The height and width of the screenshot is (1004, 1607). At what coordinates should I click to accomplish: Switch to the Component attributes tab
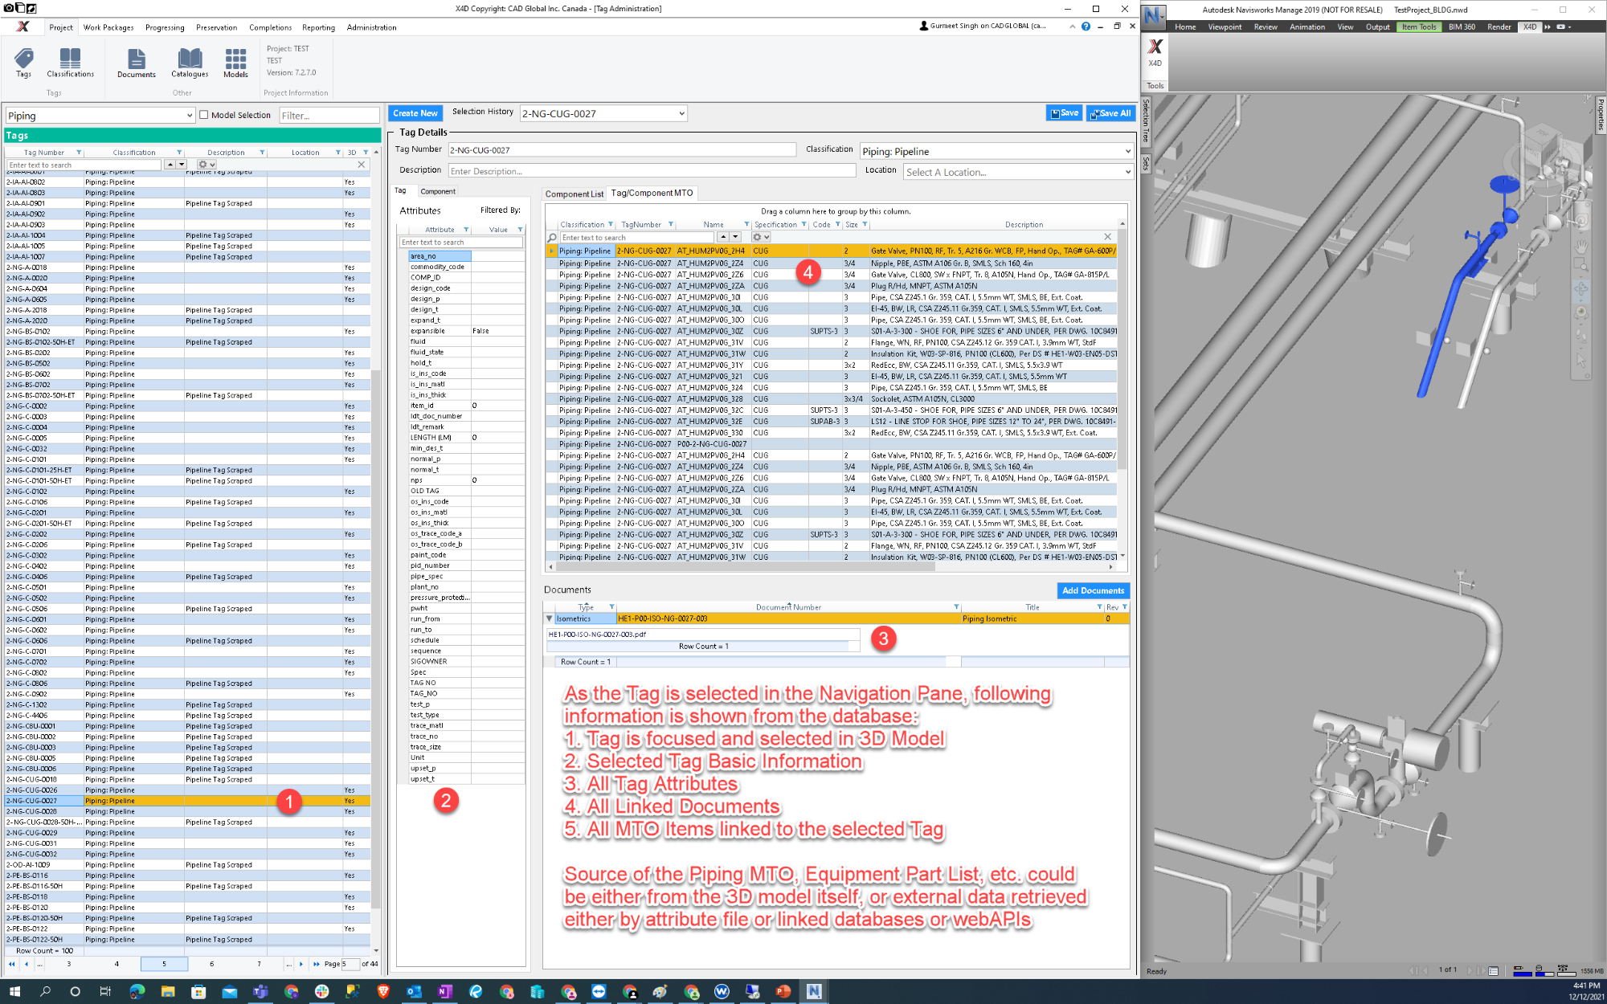click(x=438, y=191)
